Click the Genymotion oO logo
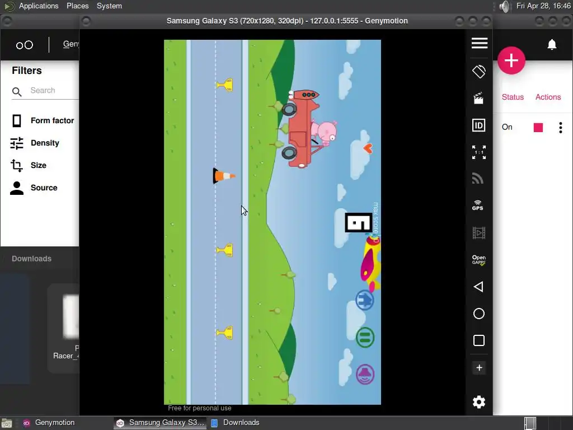This screenshot has height=430, width=573. click(25, 45)
